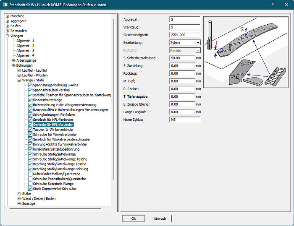Open the Bearbeitung dropdown
This screenshot has height=226, width=294.
198,43
